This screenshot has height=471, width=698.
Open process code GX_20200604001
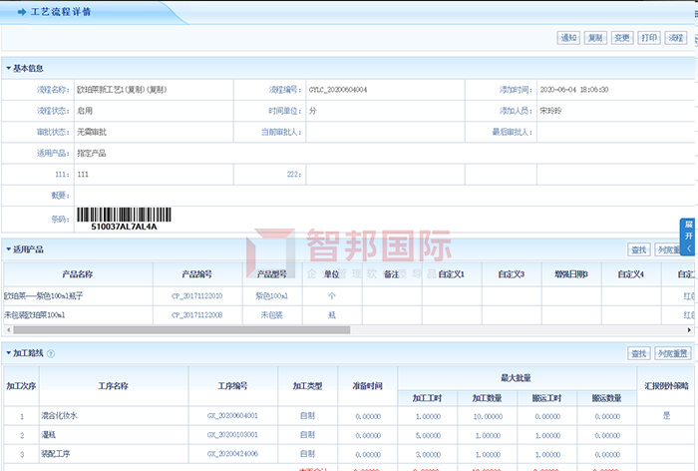[x=232, y=415]
